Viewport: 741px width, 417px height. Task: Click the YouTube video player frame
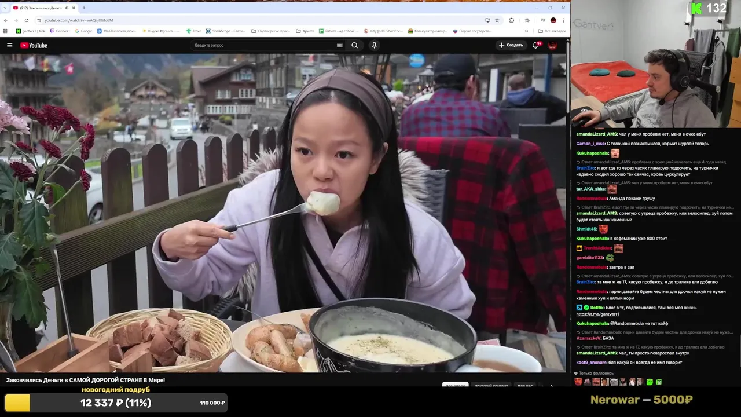(x=283, y=213)
